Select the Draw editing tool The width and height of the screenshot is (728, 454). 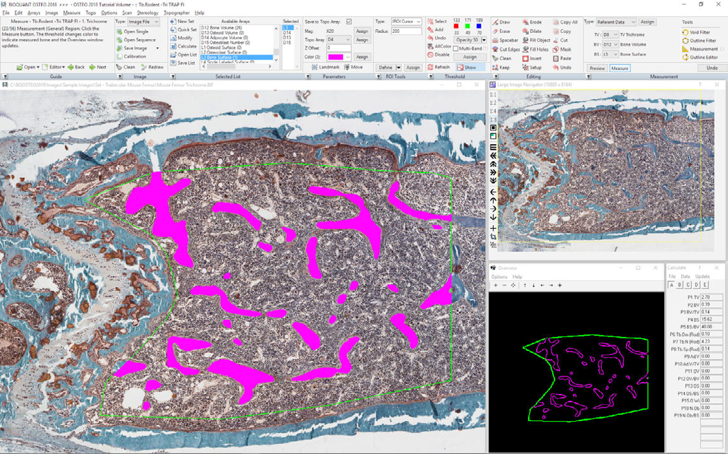click(x=501, y=21)
